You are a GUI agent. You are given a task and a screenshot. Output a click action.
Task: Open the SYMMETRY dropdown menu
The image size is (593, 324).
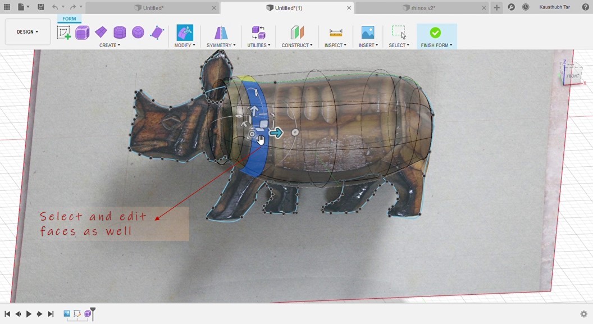pyautogui.click(x=221, y=45)
